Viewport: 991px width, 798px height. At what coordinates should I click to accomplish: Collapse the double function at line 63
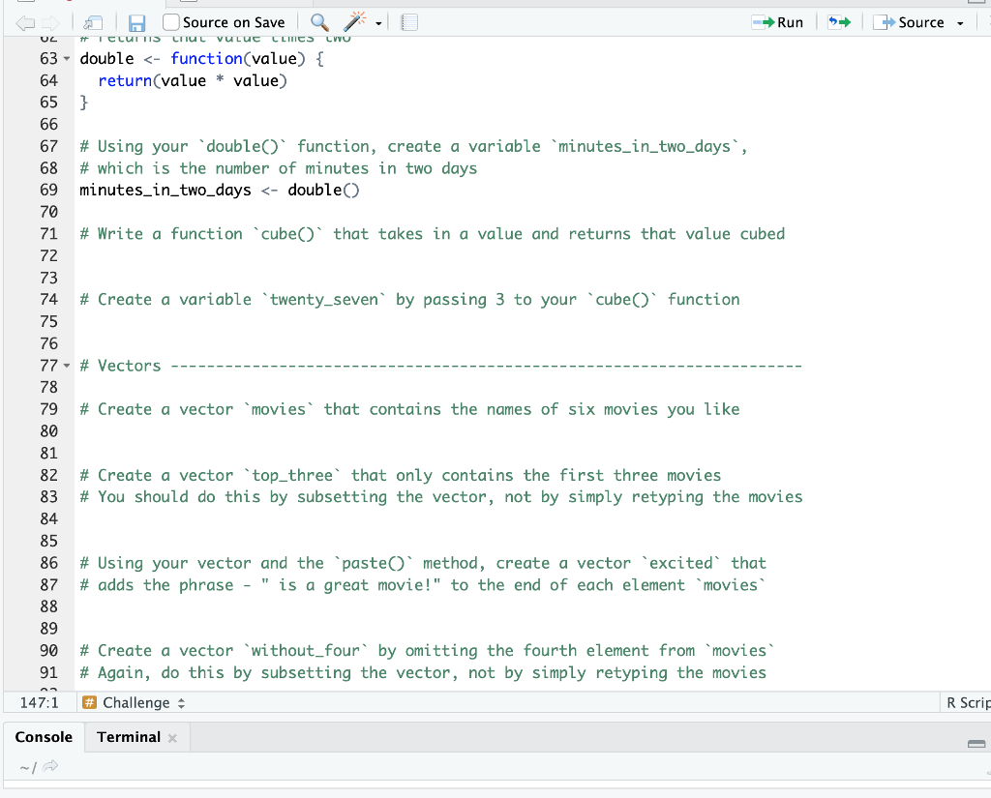click(x=67, y=58)
